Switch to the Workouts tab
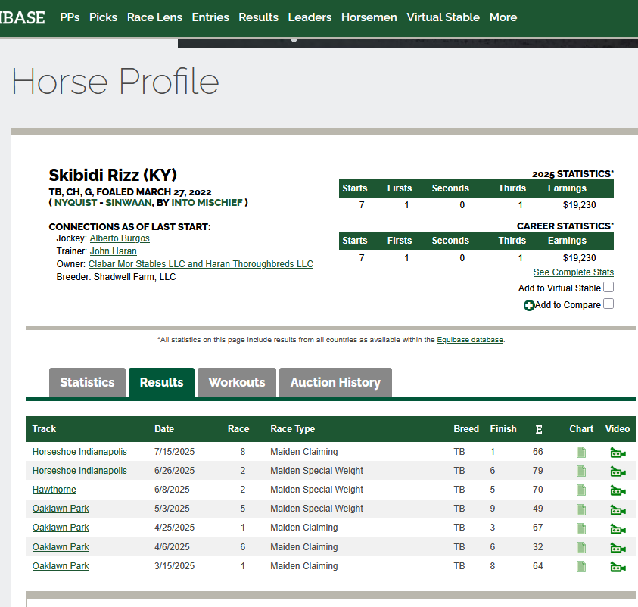 pyautogui.click(x=237, y=382)
